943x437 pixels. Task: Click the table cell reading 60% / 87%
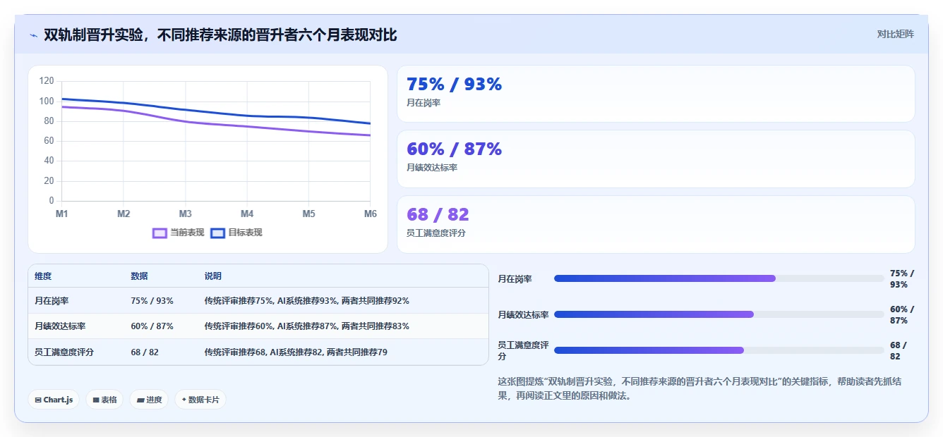pyautogui.click(x=152, y=326)
